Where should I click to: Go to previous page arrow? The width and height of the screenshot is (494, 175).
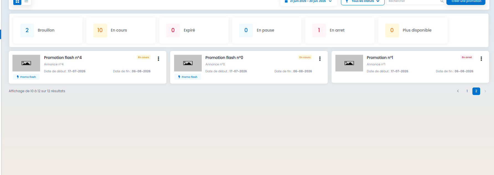pos(458,91)
